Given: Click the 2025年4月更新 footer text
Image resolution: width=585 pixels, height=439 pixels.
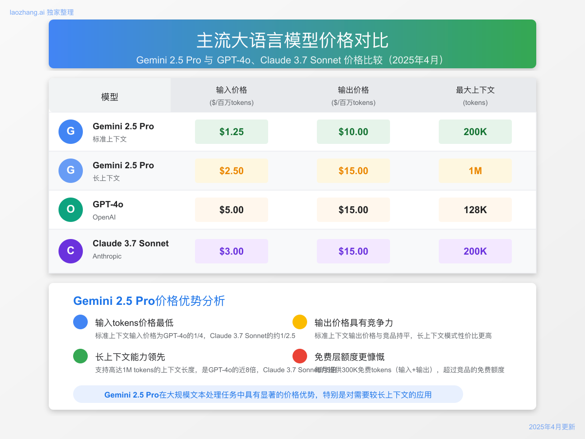Looking at the screenshot, I should click(x=552, y=427).
